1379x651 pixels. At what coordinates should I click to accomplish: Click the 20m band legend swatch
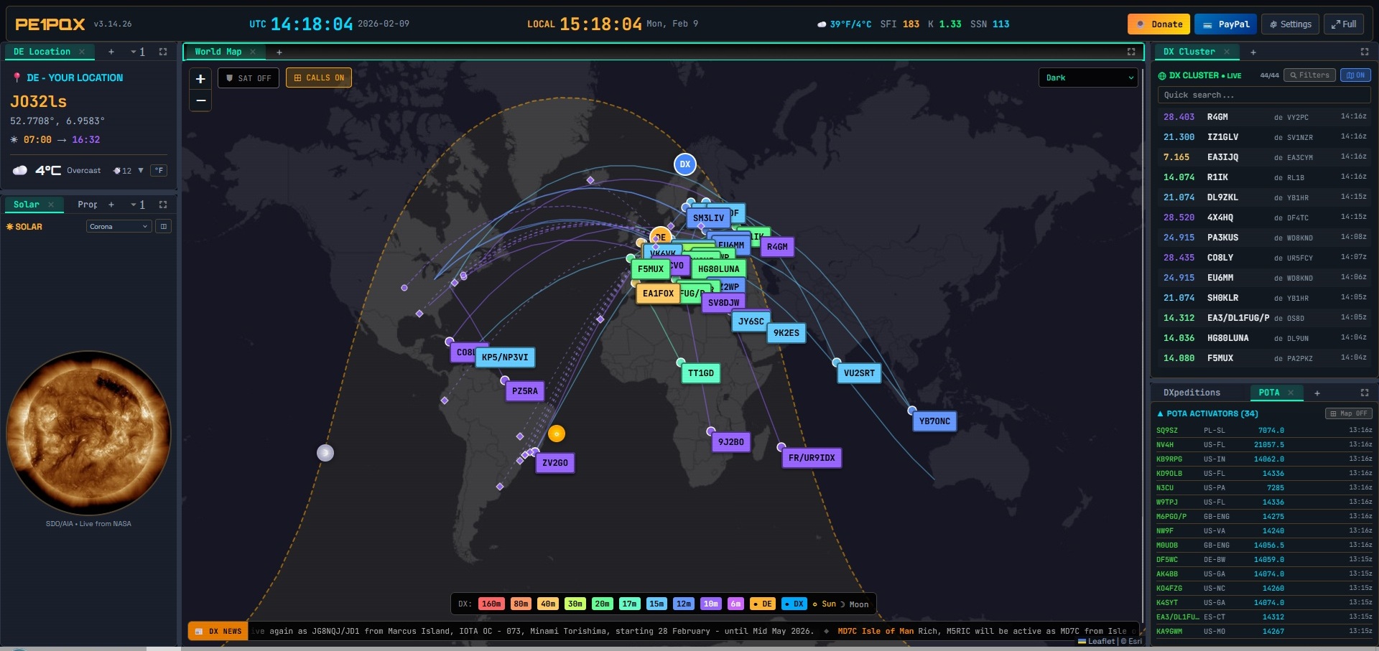click(x=602, y=604)
